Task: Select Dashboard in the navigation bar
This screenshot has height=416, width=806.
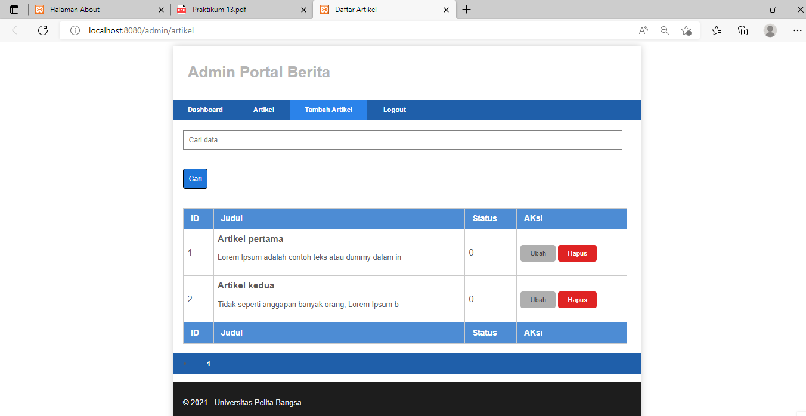Action: tap(205, 110)
